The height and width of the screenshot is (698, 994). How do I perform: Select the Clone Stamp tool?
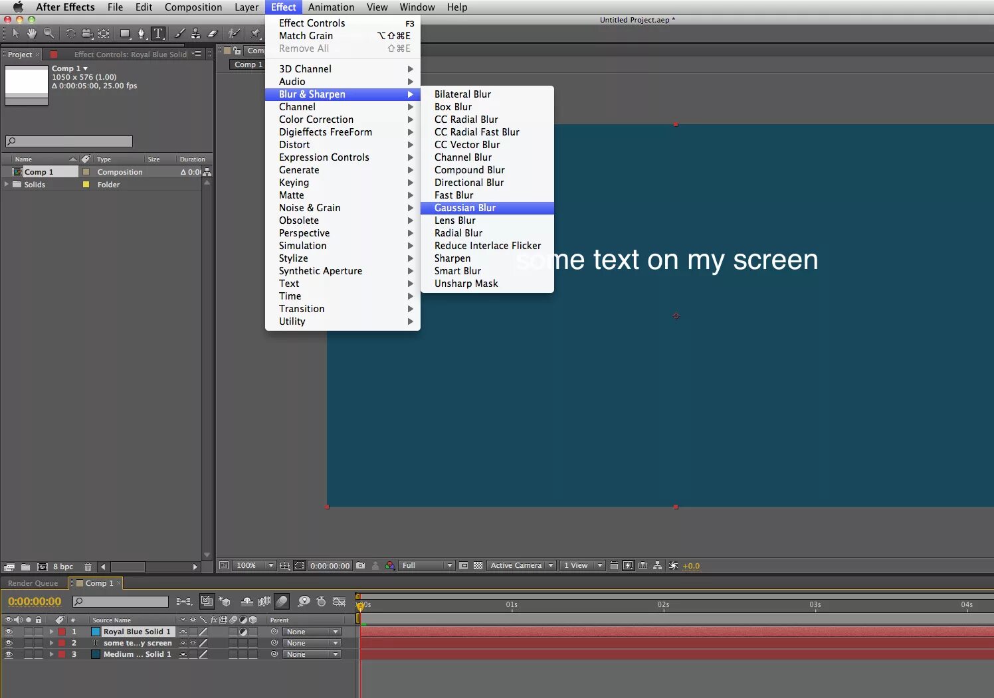(195, 33)
